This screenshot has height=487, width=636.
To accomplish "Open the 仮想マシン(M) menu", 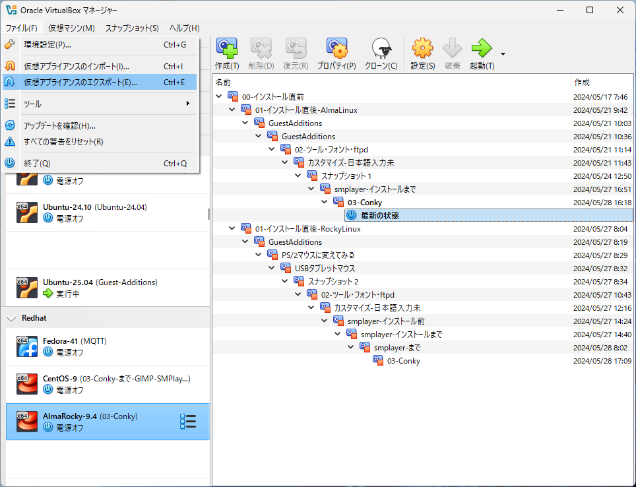I will tap(71, 28).
